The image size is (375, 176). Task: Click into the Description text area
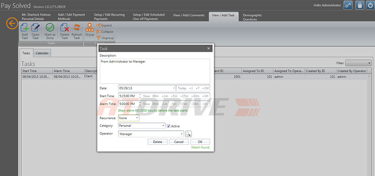155,71
